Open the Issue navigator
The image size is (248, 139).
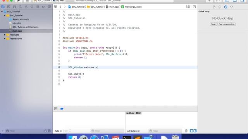[x=26, y=7]
